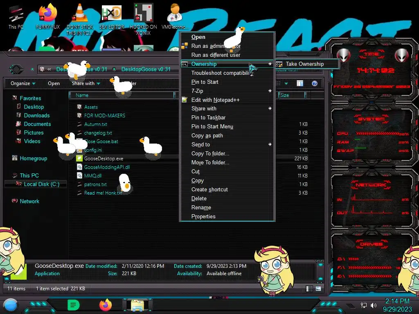This screenshot has width=419, height=314.
Task: Click DesktopGoose v0.31 breadcrumb segment
Action: 146,69
